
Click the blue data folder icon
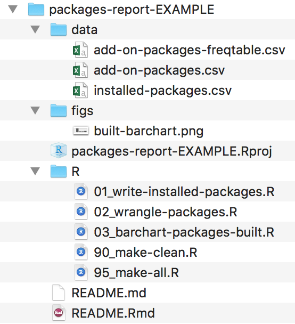(x=59, y=29)
